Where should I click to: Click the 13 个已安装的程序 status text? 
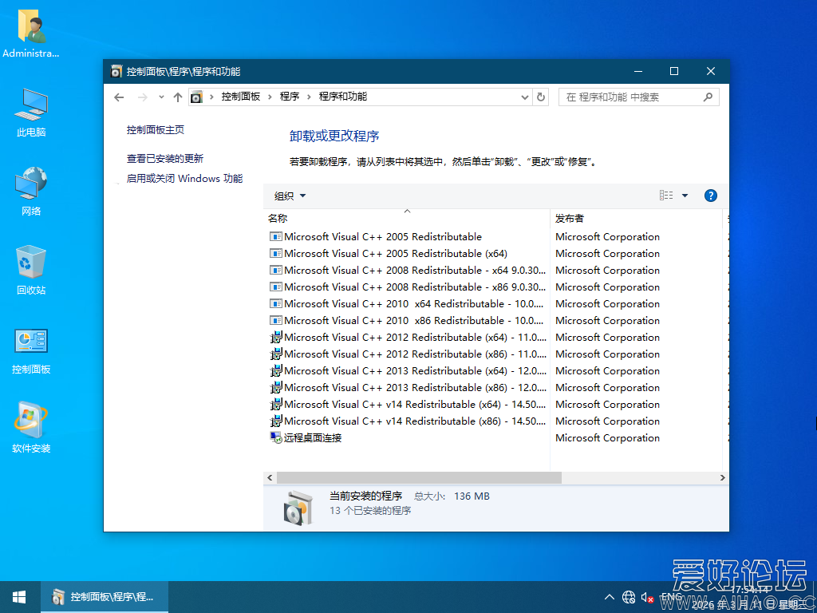click(x=370, y=511)
